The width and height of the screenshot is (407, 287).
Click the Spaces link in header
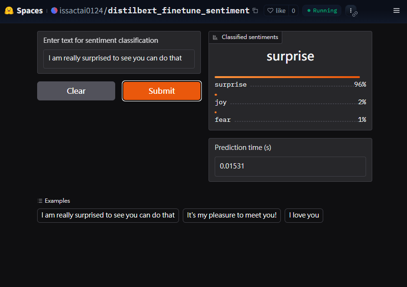click(30, 10)
